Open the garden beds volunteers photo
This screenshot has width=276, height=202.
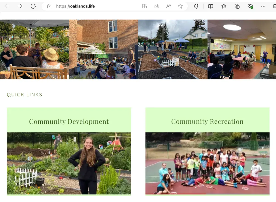[x=173, y=49]
